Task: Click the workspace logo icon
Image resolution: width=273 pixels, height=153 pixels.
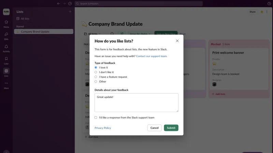Action: (x=6, y=12)
